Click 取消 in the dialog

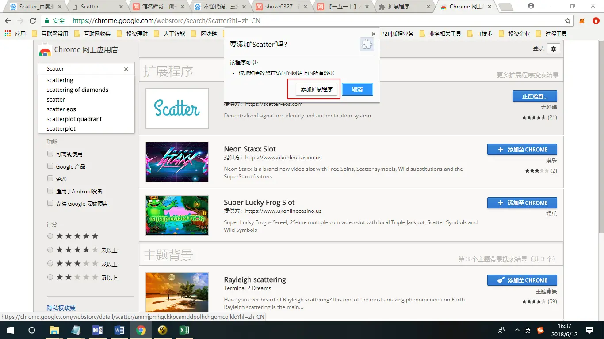[x=357, y=90]
